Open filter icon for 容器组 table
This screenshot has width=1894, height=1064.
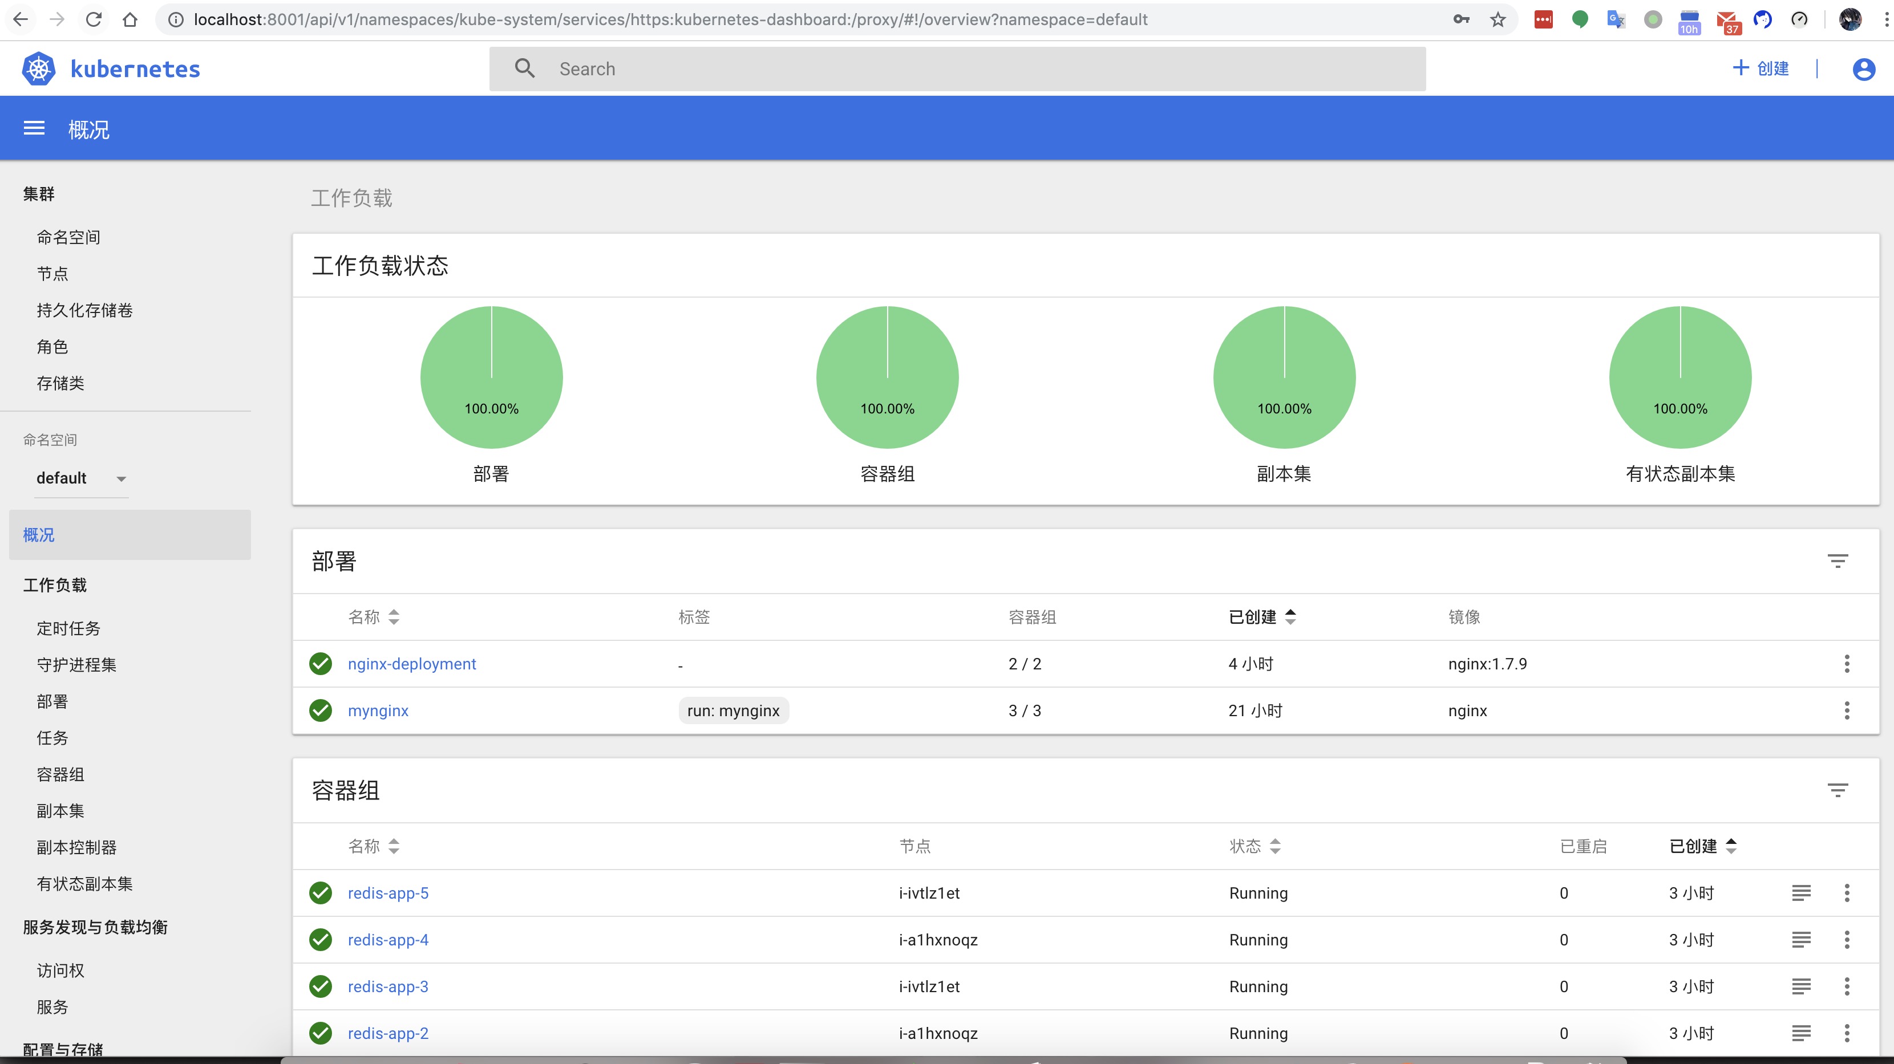coord(1838,791)
